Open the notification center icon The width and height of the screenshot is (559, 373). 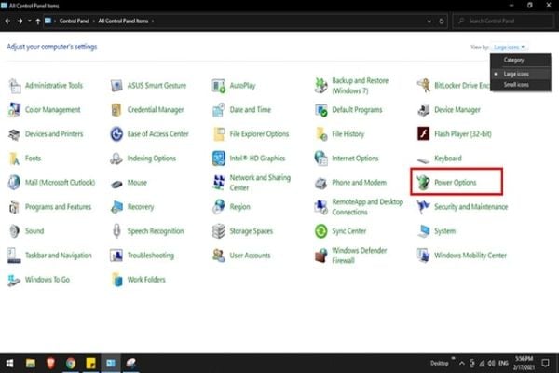pos(545,364)
